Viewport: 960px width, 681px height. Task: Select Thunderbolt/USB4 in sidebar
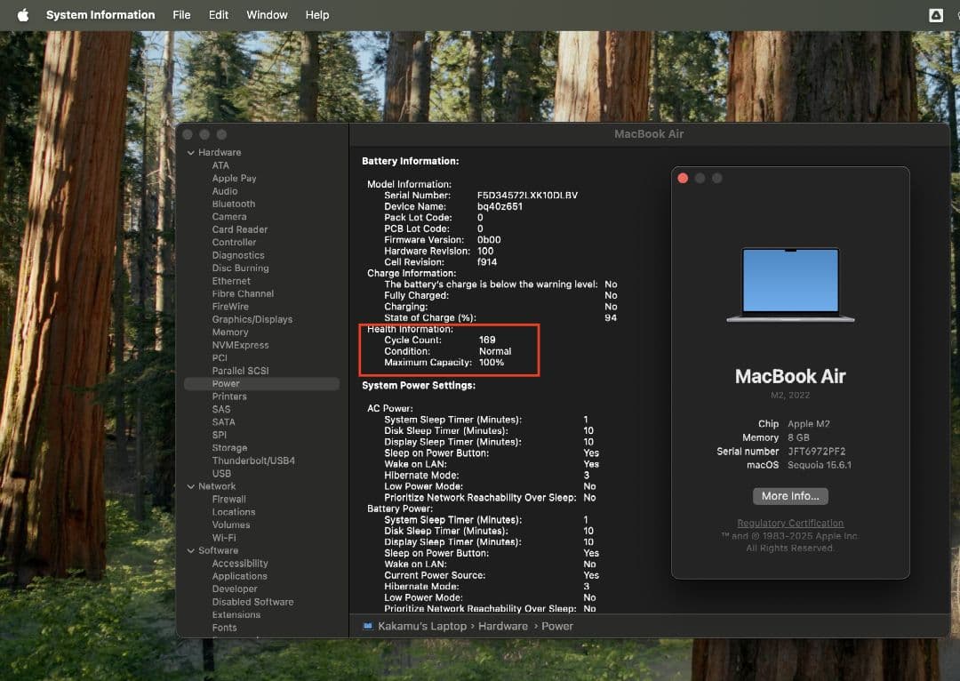pos(253,461)
